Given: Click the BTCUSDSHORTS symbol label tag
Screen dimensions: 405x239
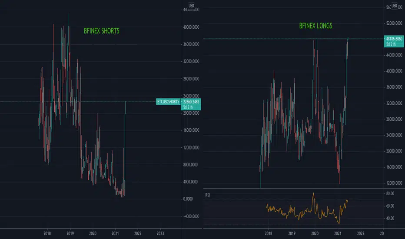Looking at the screenshot, I should (168, 102).
